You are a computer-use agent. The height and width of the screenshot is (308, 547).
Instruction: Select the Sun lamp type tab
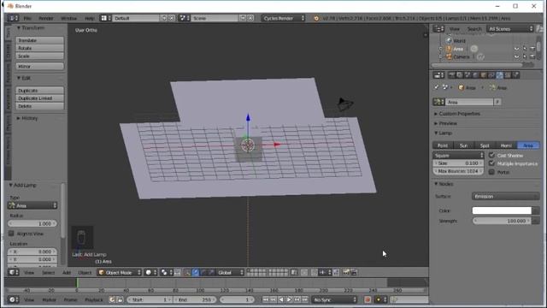tap(463, 145)
